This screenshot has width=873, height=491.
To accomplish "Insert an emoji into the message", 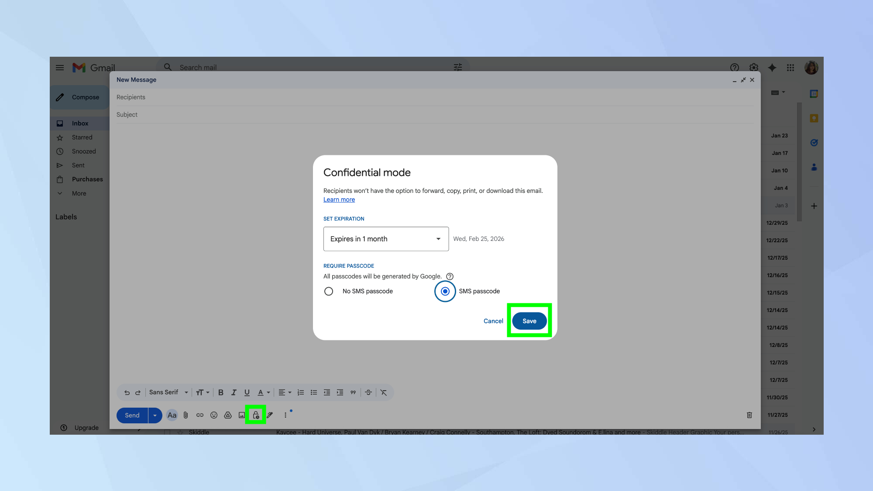I will coord(214,415).
